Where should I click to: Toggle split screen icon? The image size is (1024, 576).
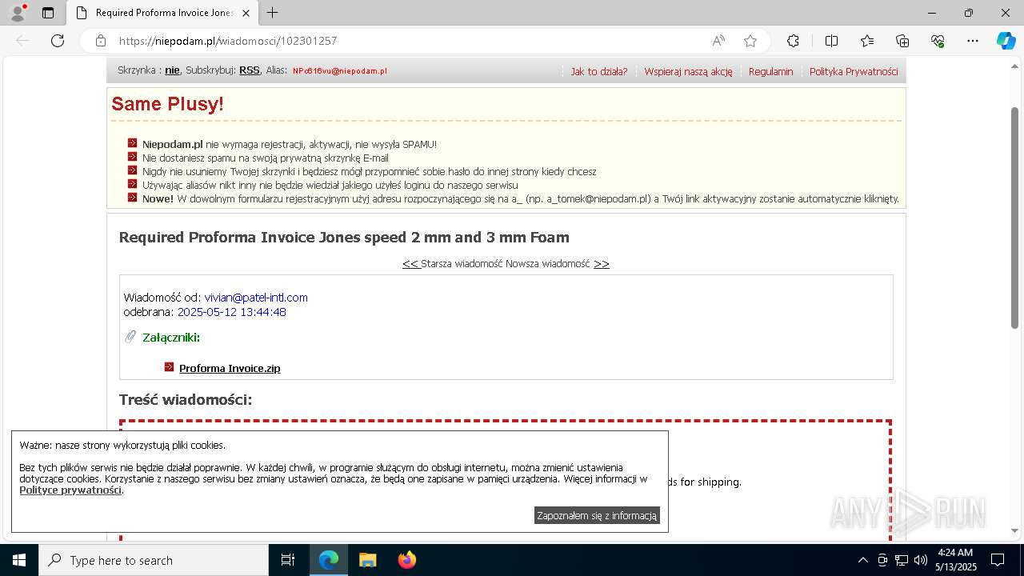[x=831, y=41]
